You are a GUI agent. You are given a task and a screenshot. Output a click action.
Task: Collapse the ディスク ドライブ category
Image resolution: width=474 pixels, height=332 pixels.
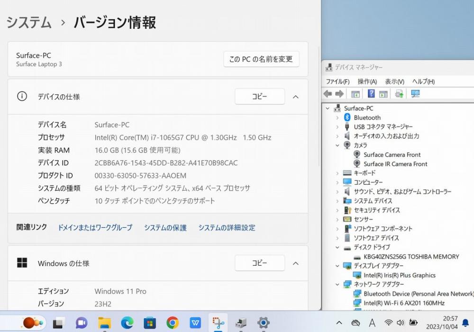click(x=337, y=247)
